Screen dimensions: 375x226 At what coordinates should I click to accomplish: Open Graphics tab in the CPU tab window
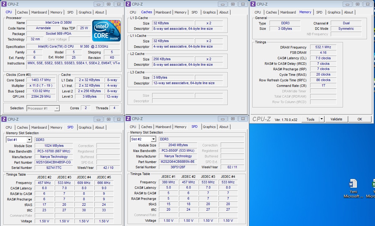(x=85, y=12)
